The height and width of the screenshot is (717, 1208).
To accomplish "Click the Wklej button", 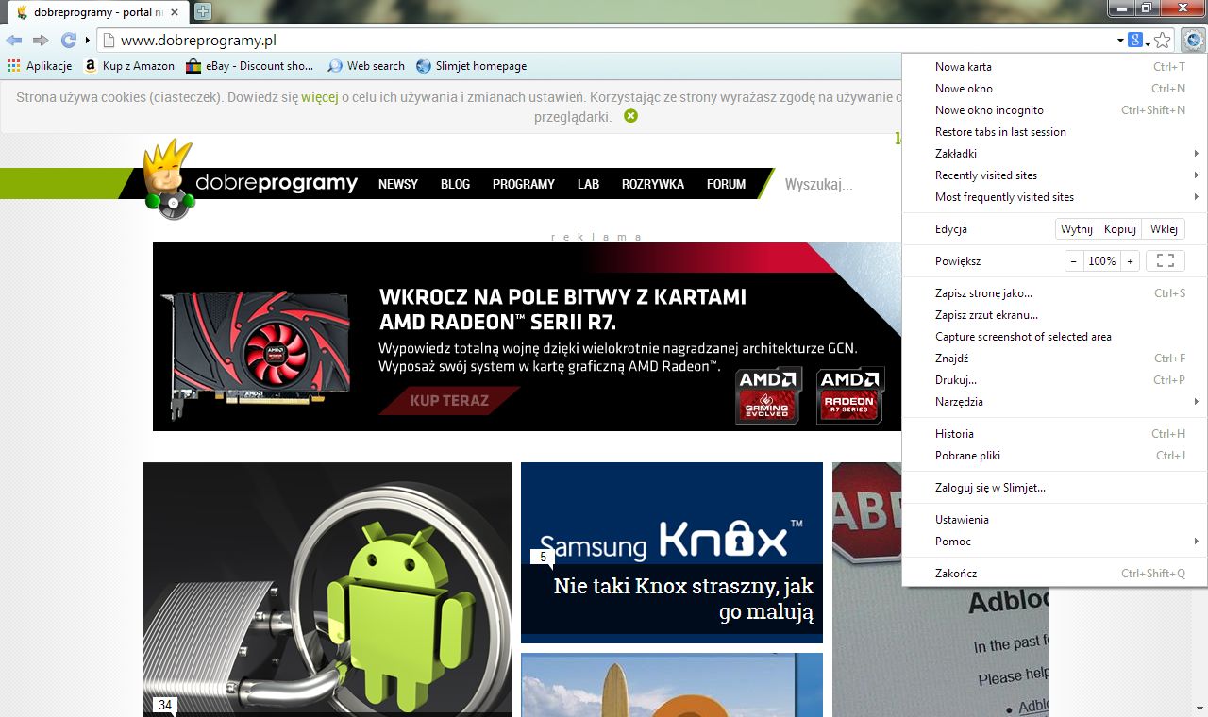I will click(1164, 229).
